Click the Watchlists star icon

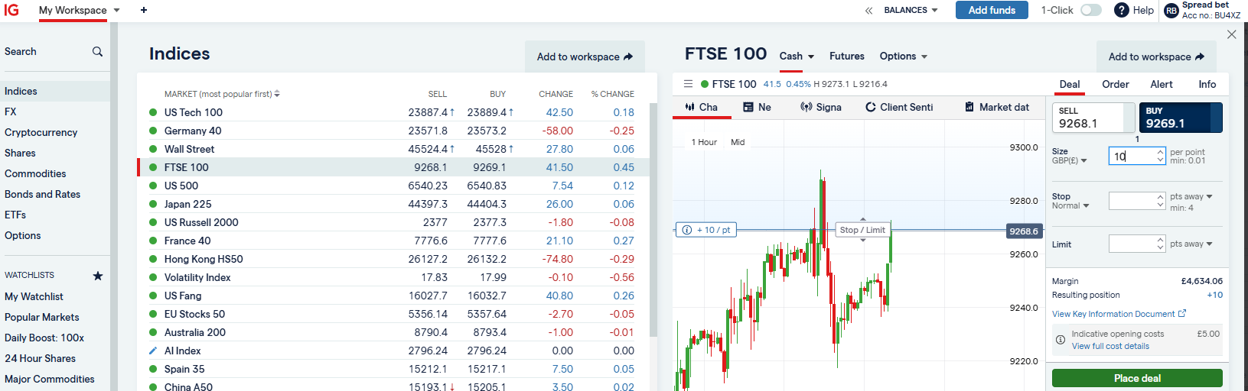point(98,276)
